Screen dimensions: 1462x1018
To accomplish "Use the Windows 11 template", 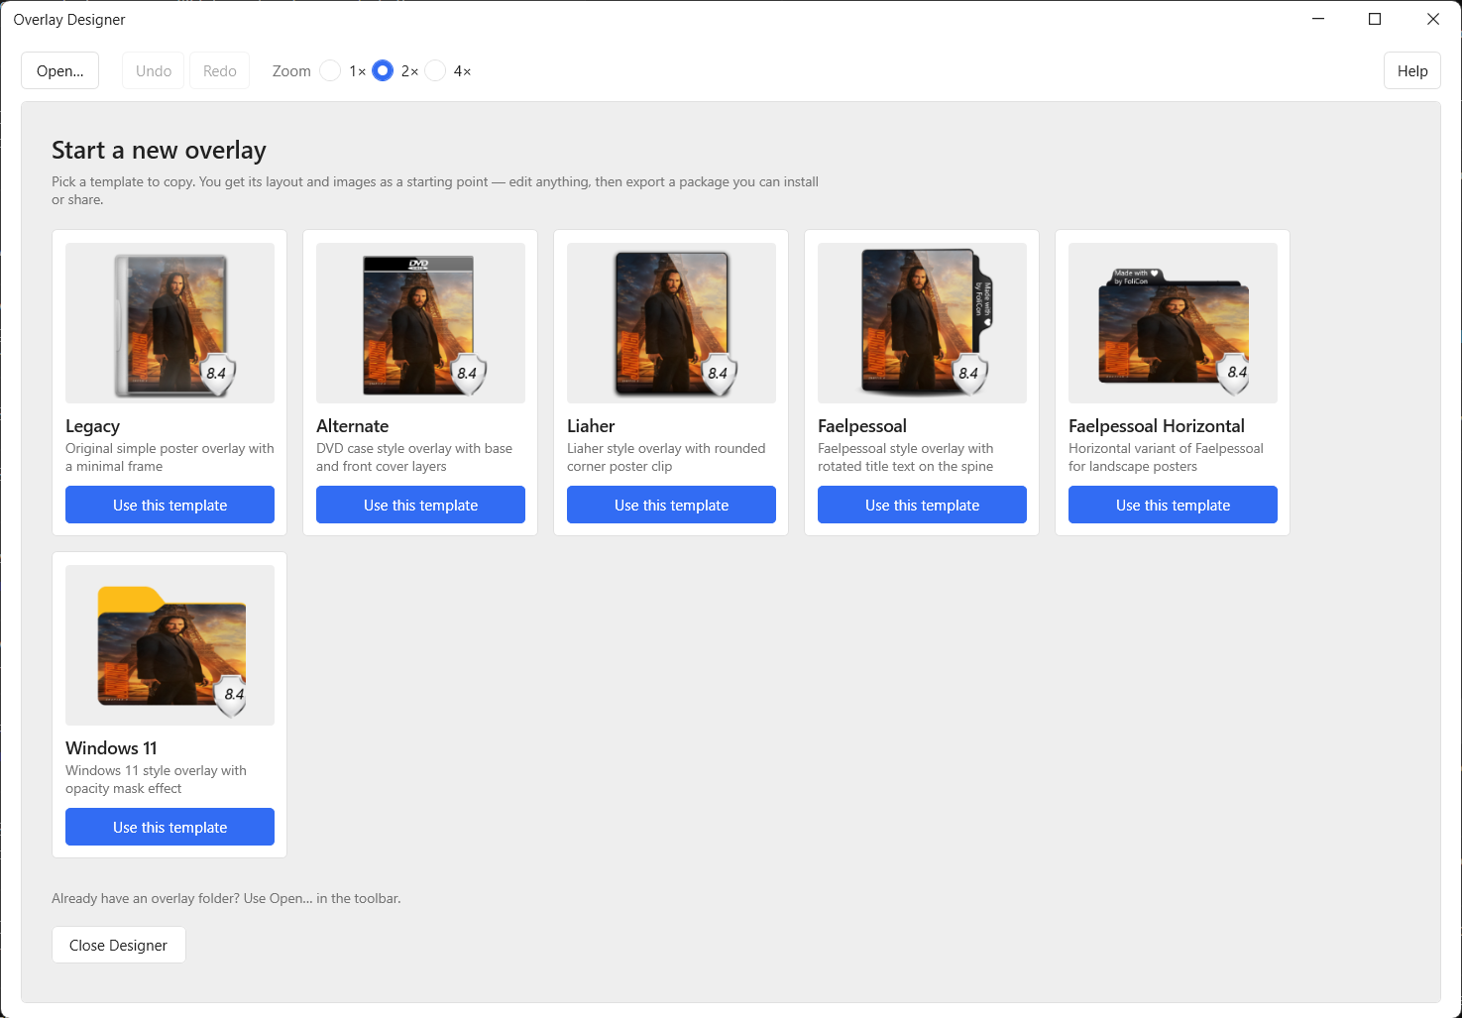I will 169,827.
